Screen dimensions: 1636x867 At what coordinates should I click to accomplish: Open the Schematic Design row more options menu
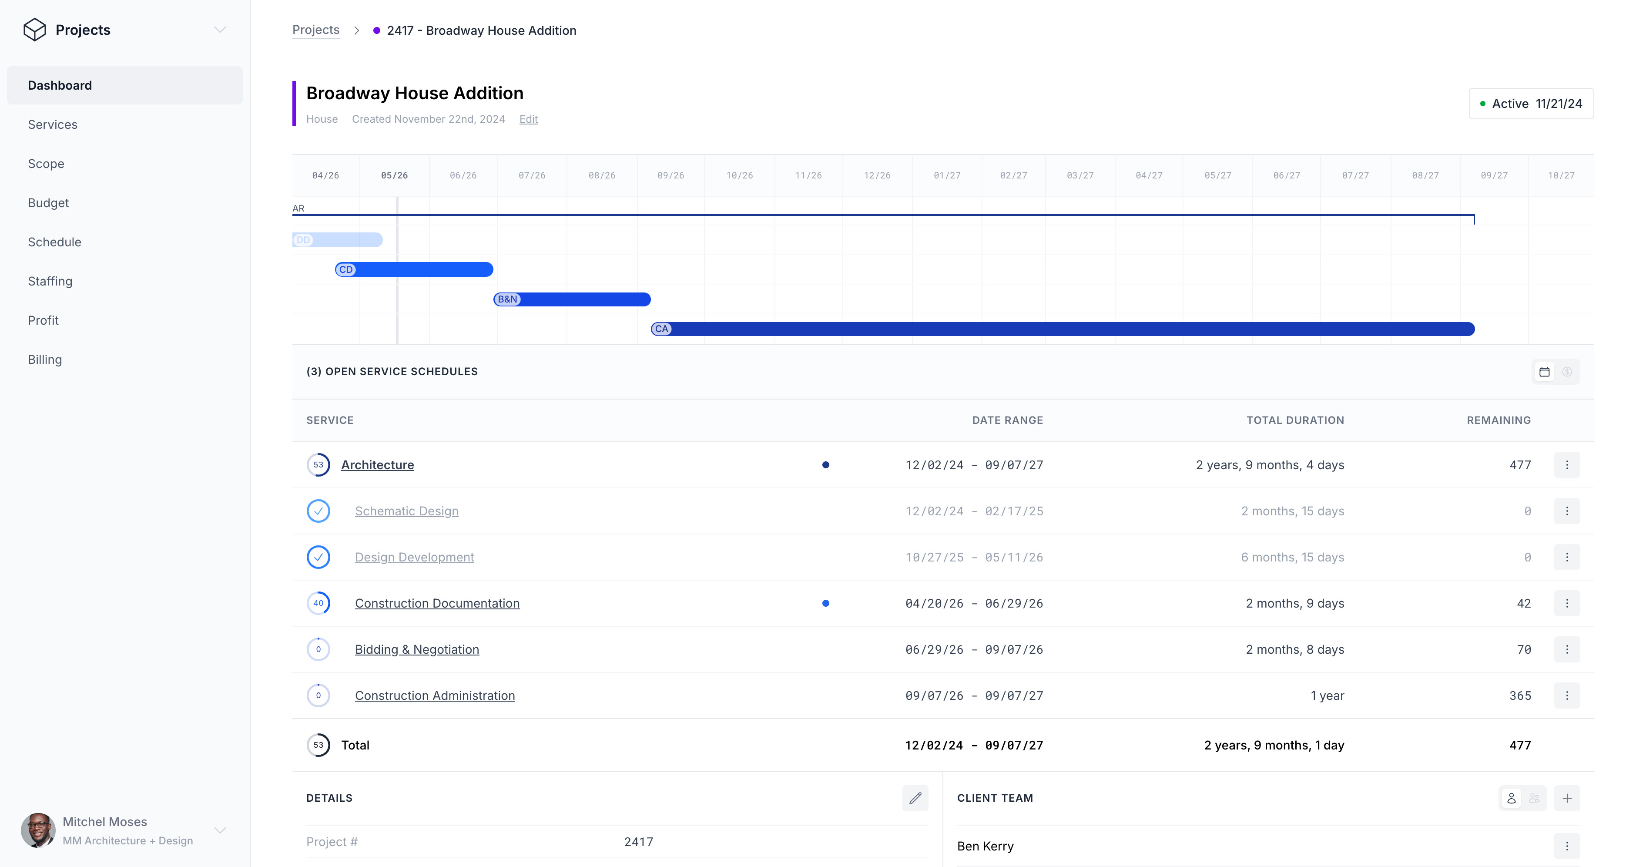click(1567, 511)
